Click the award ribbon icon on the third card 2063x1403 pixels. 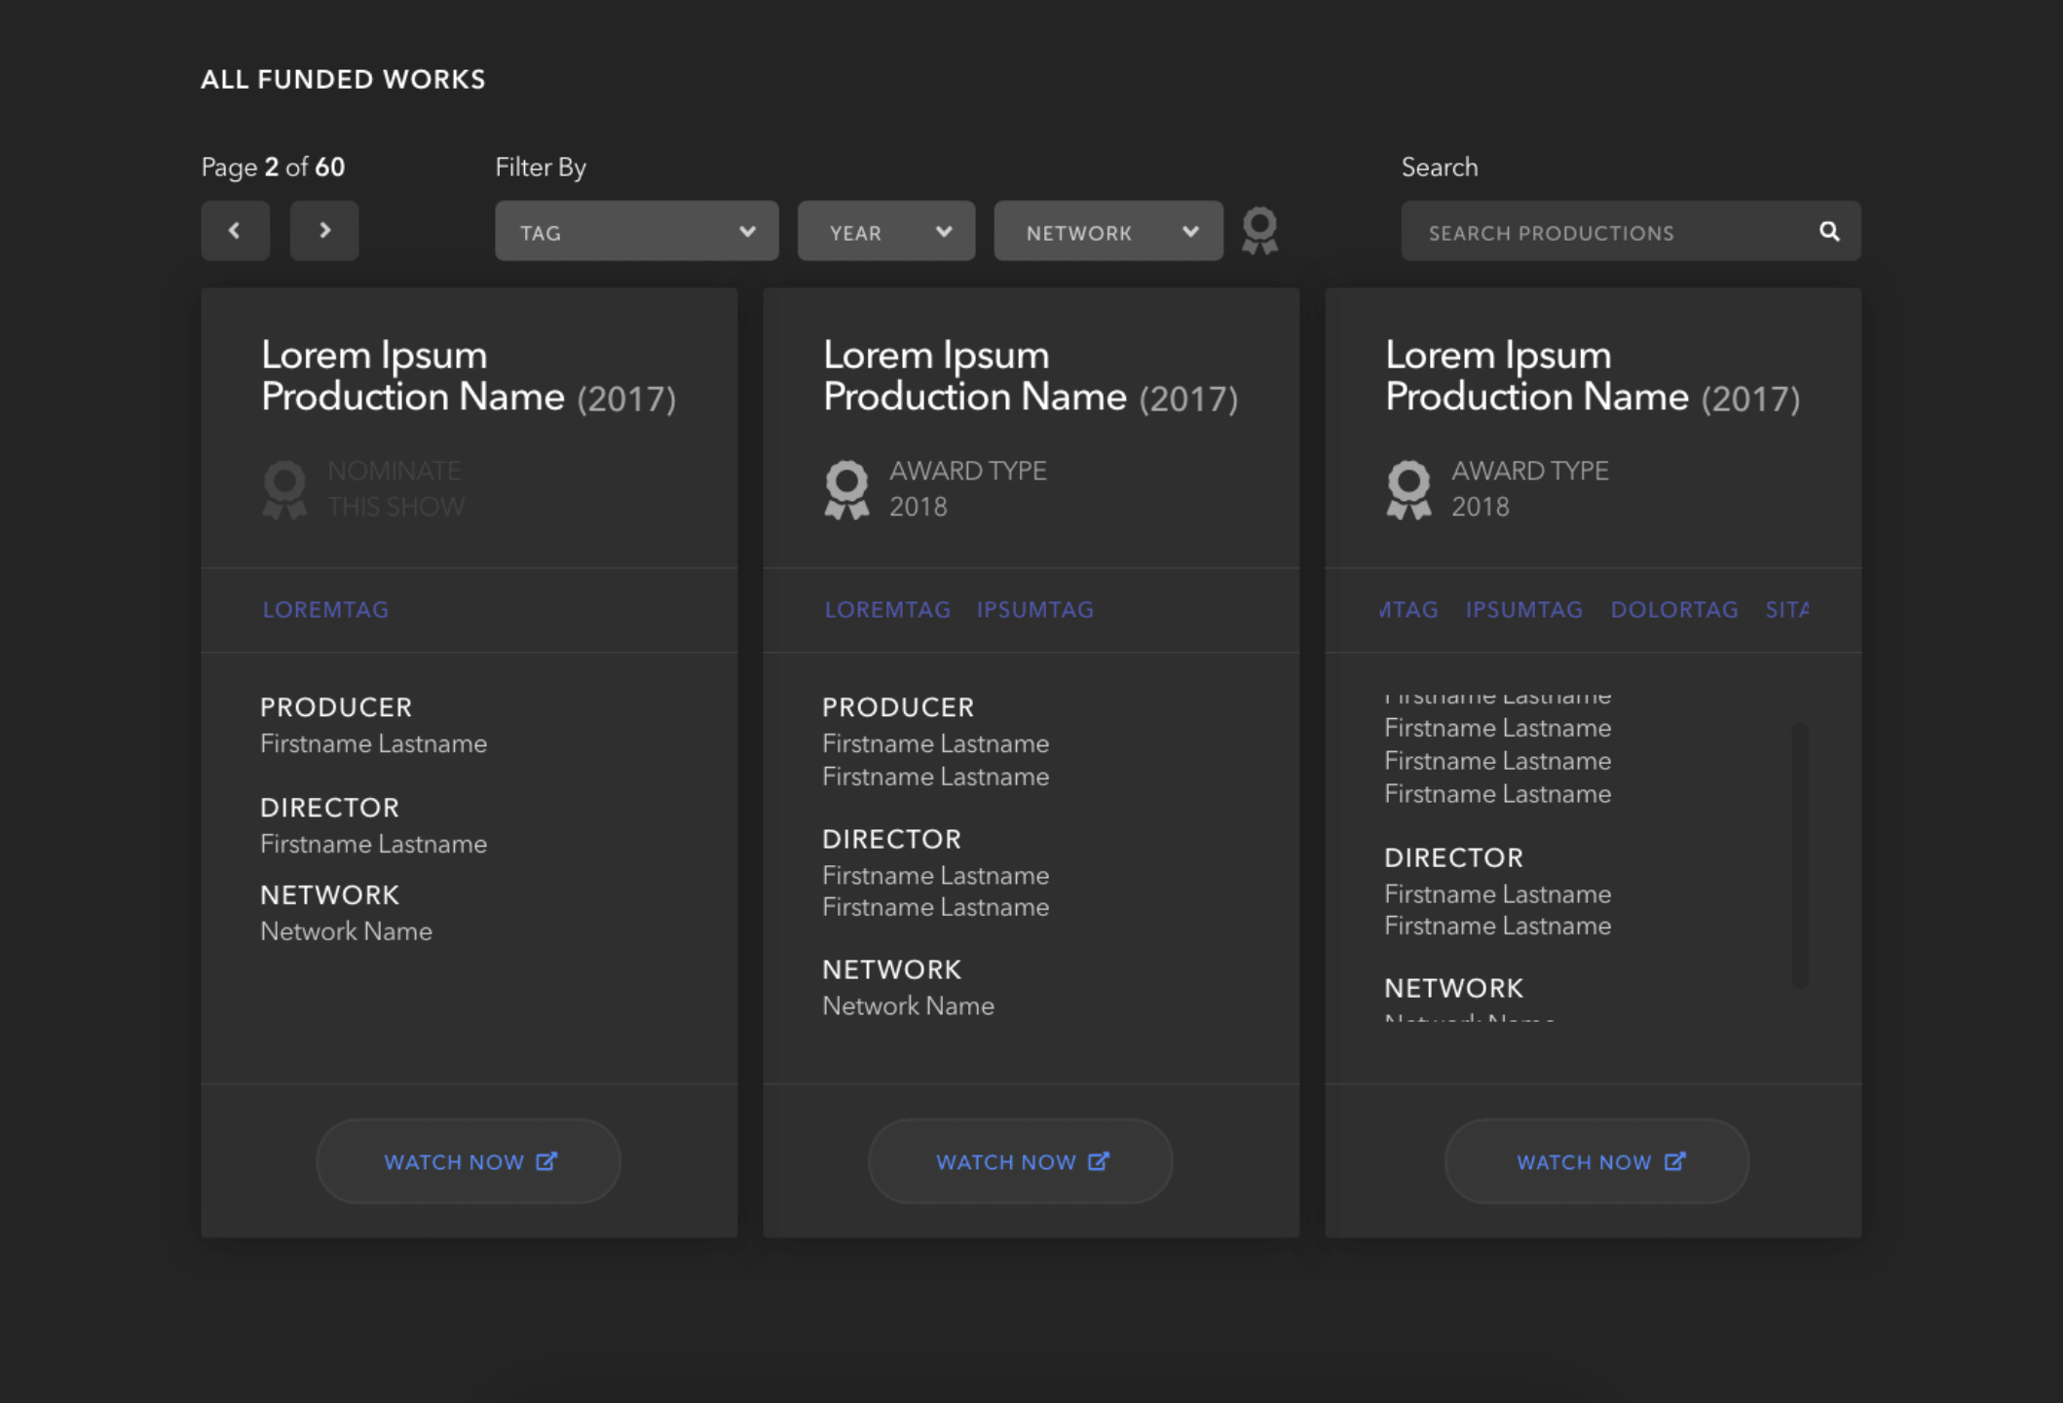coord(1408,490)
